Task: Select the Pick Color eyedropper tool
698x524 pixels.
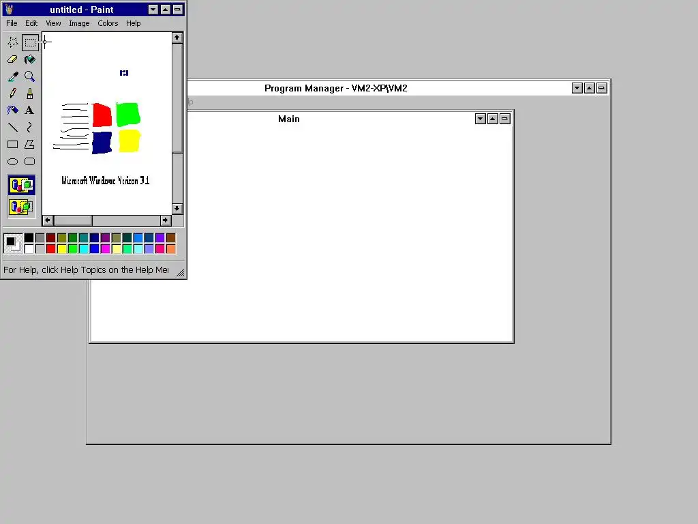Action: click(x=13, y=76)
